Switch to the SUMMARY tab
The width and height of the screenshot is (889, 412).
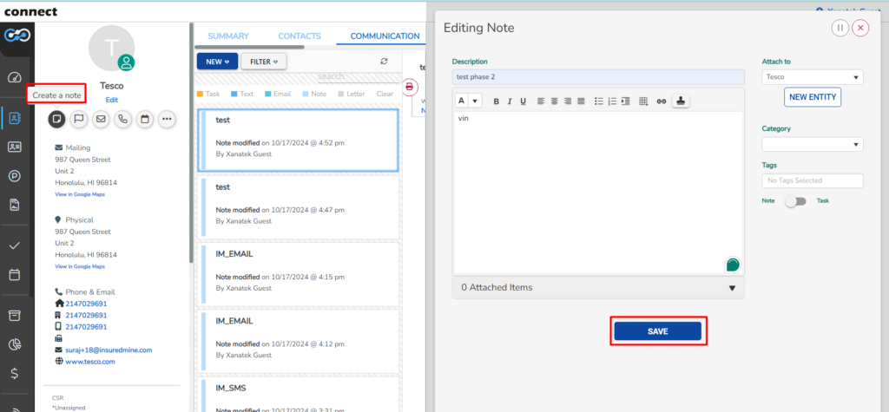point(228,36)
